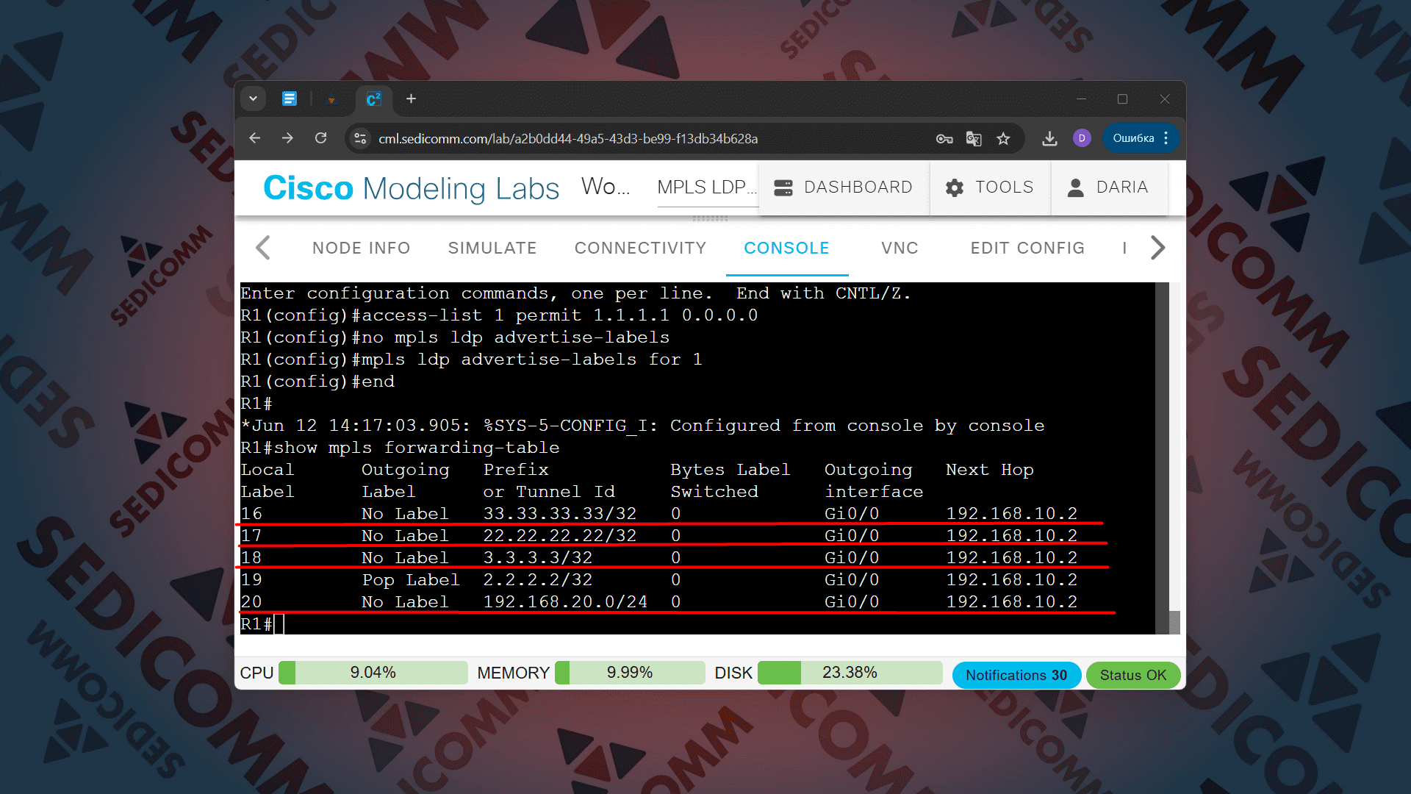Click the MEMORY usage bar
This screenshot has height=794, width=1411.
click(x=630, y=673)
